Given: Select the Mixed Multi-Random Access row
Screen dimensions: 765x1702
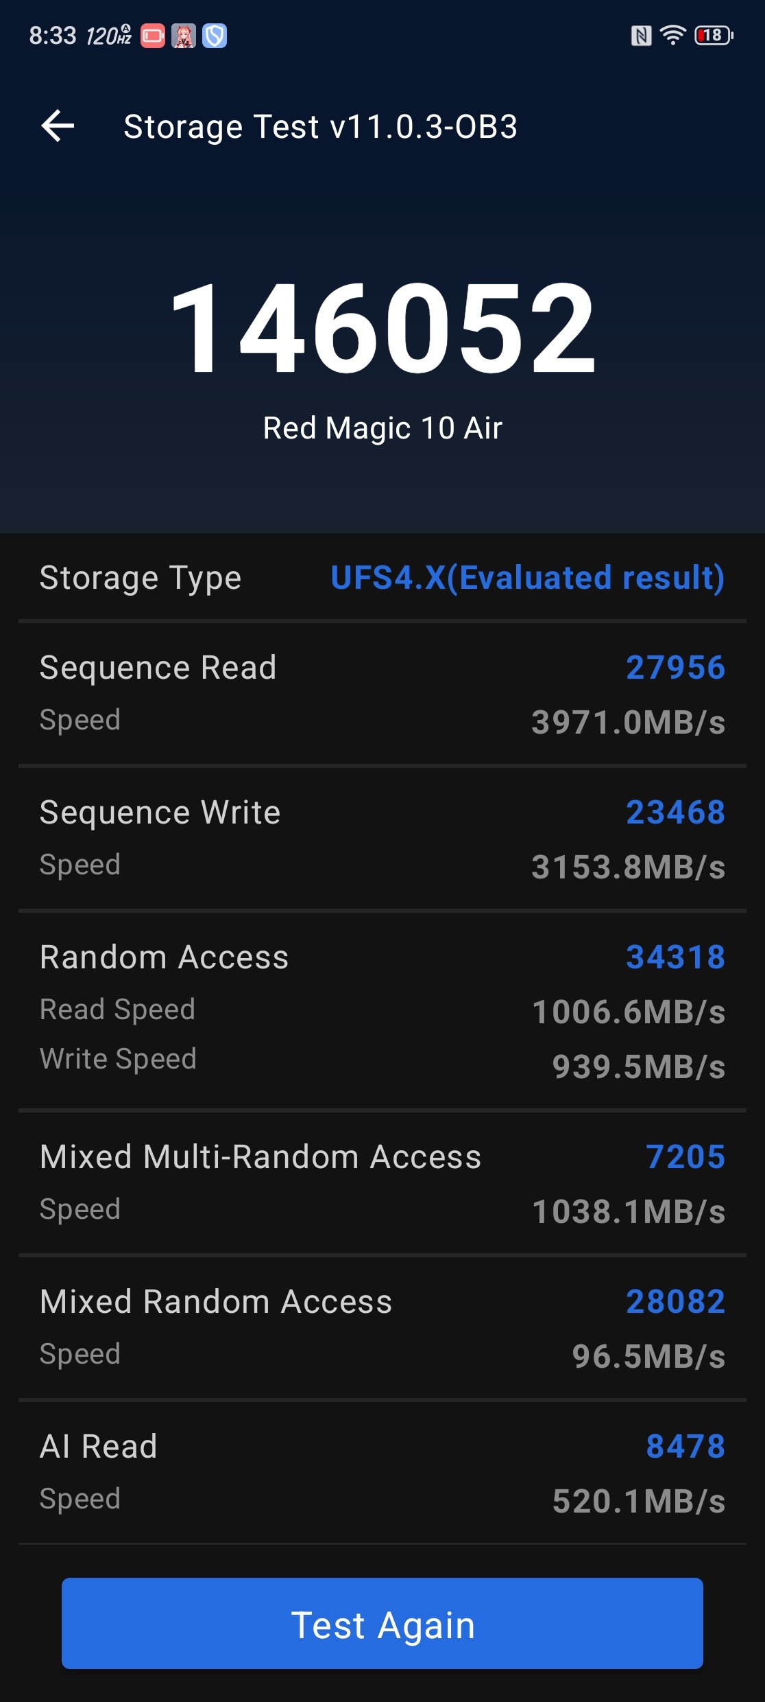Looking at the screenshot, I should tap(382, 1183).
